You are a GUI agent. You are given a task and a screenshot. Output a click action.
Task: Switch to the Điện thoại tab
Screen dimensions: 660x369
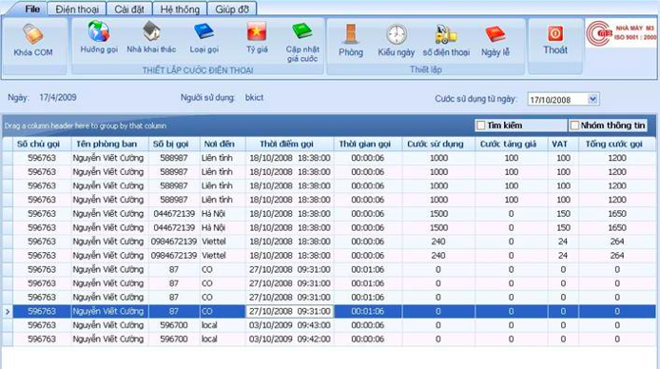pyautogui.click(x=77, y=9)
